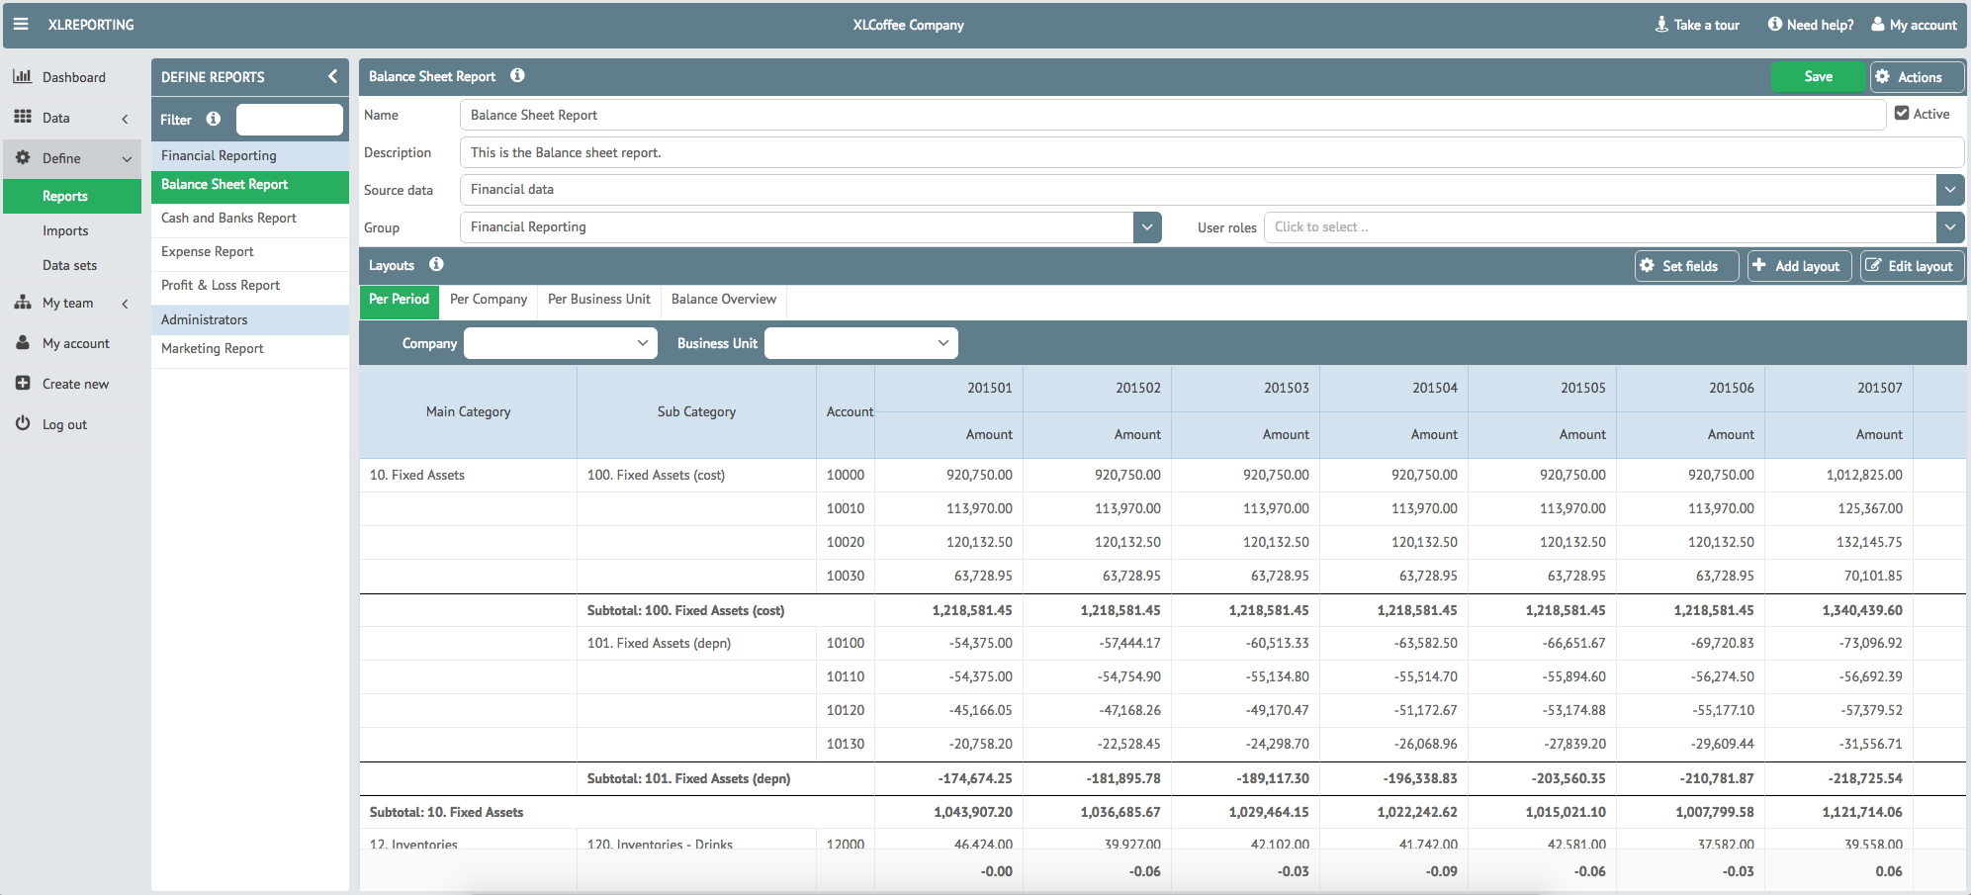This screenshot has height=895, width=1971.
Task: Open the Source data dropdown
Action: (x=1949, y=189)
